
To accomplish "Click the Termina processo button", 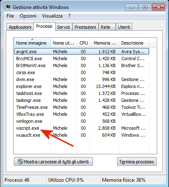I will click(137, 162).
